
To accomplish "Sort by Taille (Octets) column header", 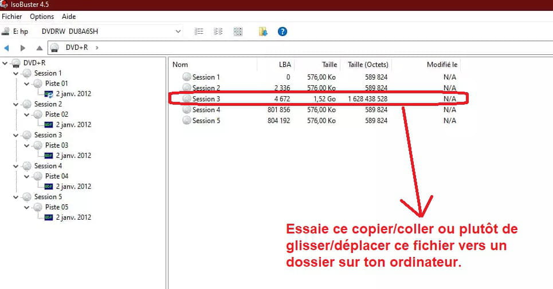I will pyautogui.click(x=368, y=65).
